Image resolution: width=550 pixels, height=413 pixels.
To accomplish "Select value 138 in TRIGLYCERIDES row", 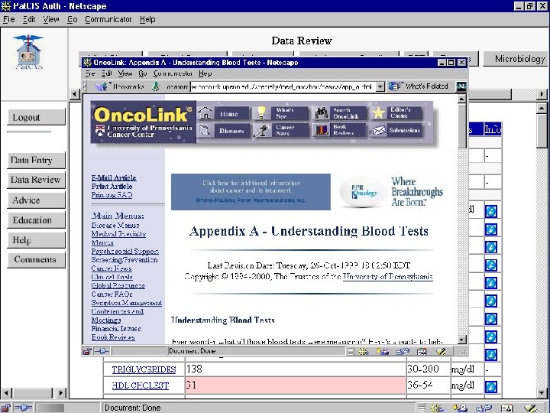I will click(194, 369).
